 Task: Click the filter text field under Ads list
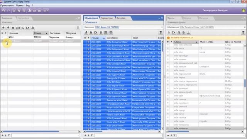point(128,136)
